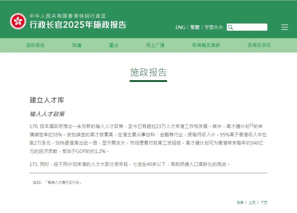Viewport: 297px width, 213px height.
Task: Click footnote text 高端人才通行证计划
Action: coord(63,183)
